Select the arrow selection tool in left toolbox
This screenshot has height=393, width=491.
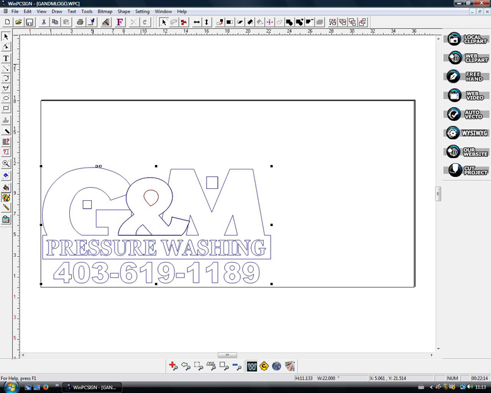coord(6,37)
